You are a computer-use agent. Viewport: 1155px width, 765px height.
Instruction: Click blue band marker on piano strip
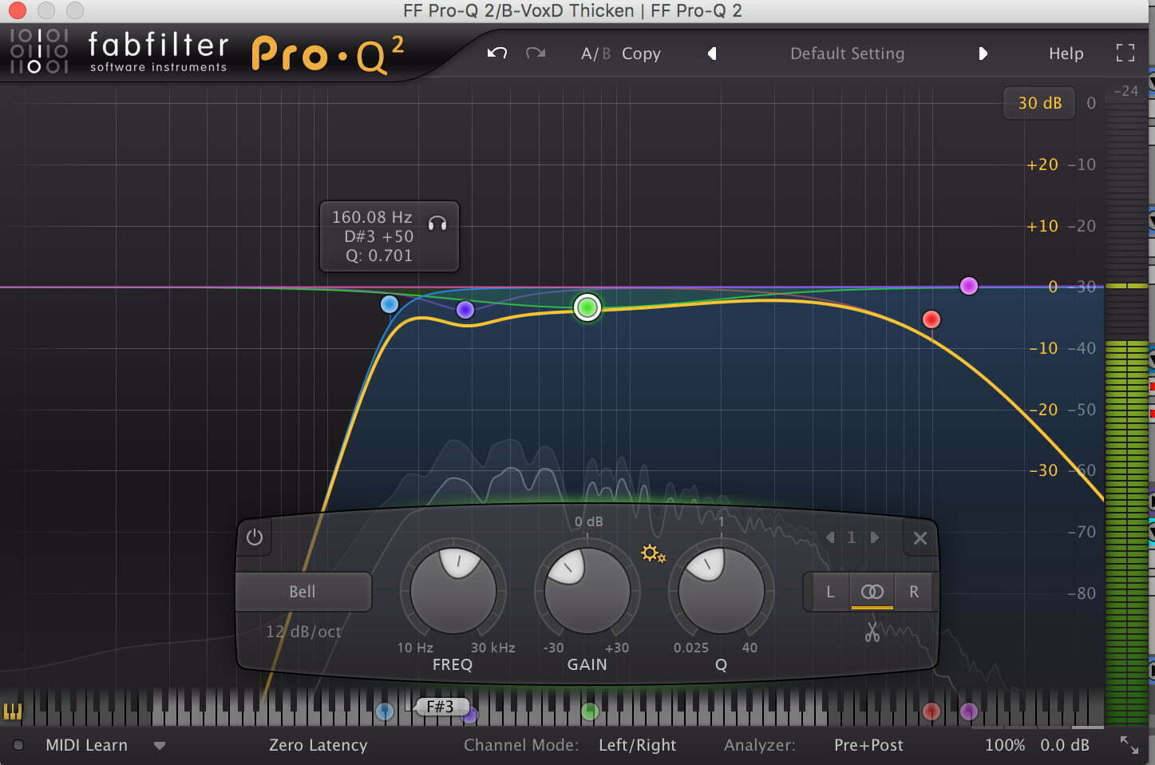click(385, 711)
